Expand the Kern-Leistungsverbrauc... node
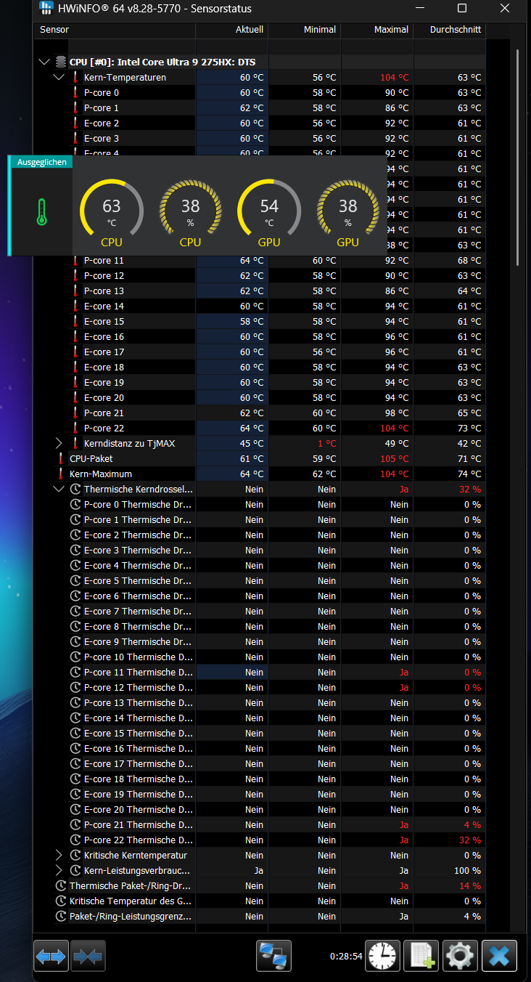 click(x=59, y=871)
